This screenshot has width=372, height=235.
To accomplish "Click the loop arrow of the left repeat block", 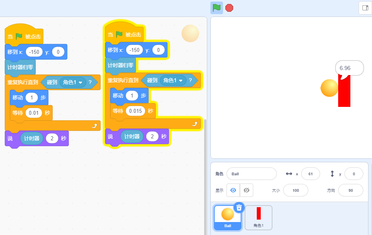I will 94,126.
